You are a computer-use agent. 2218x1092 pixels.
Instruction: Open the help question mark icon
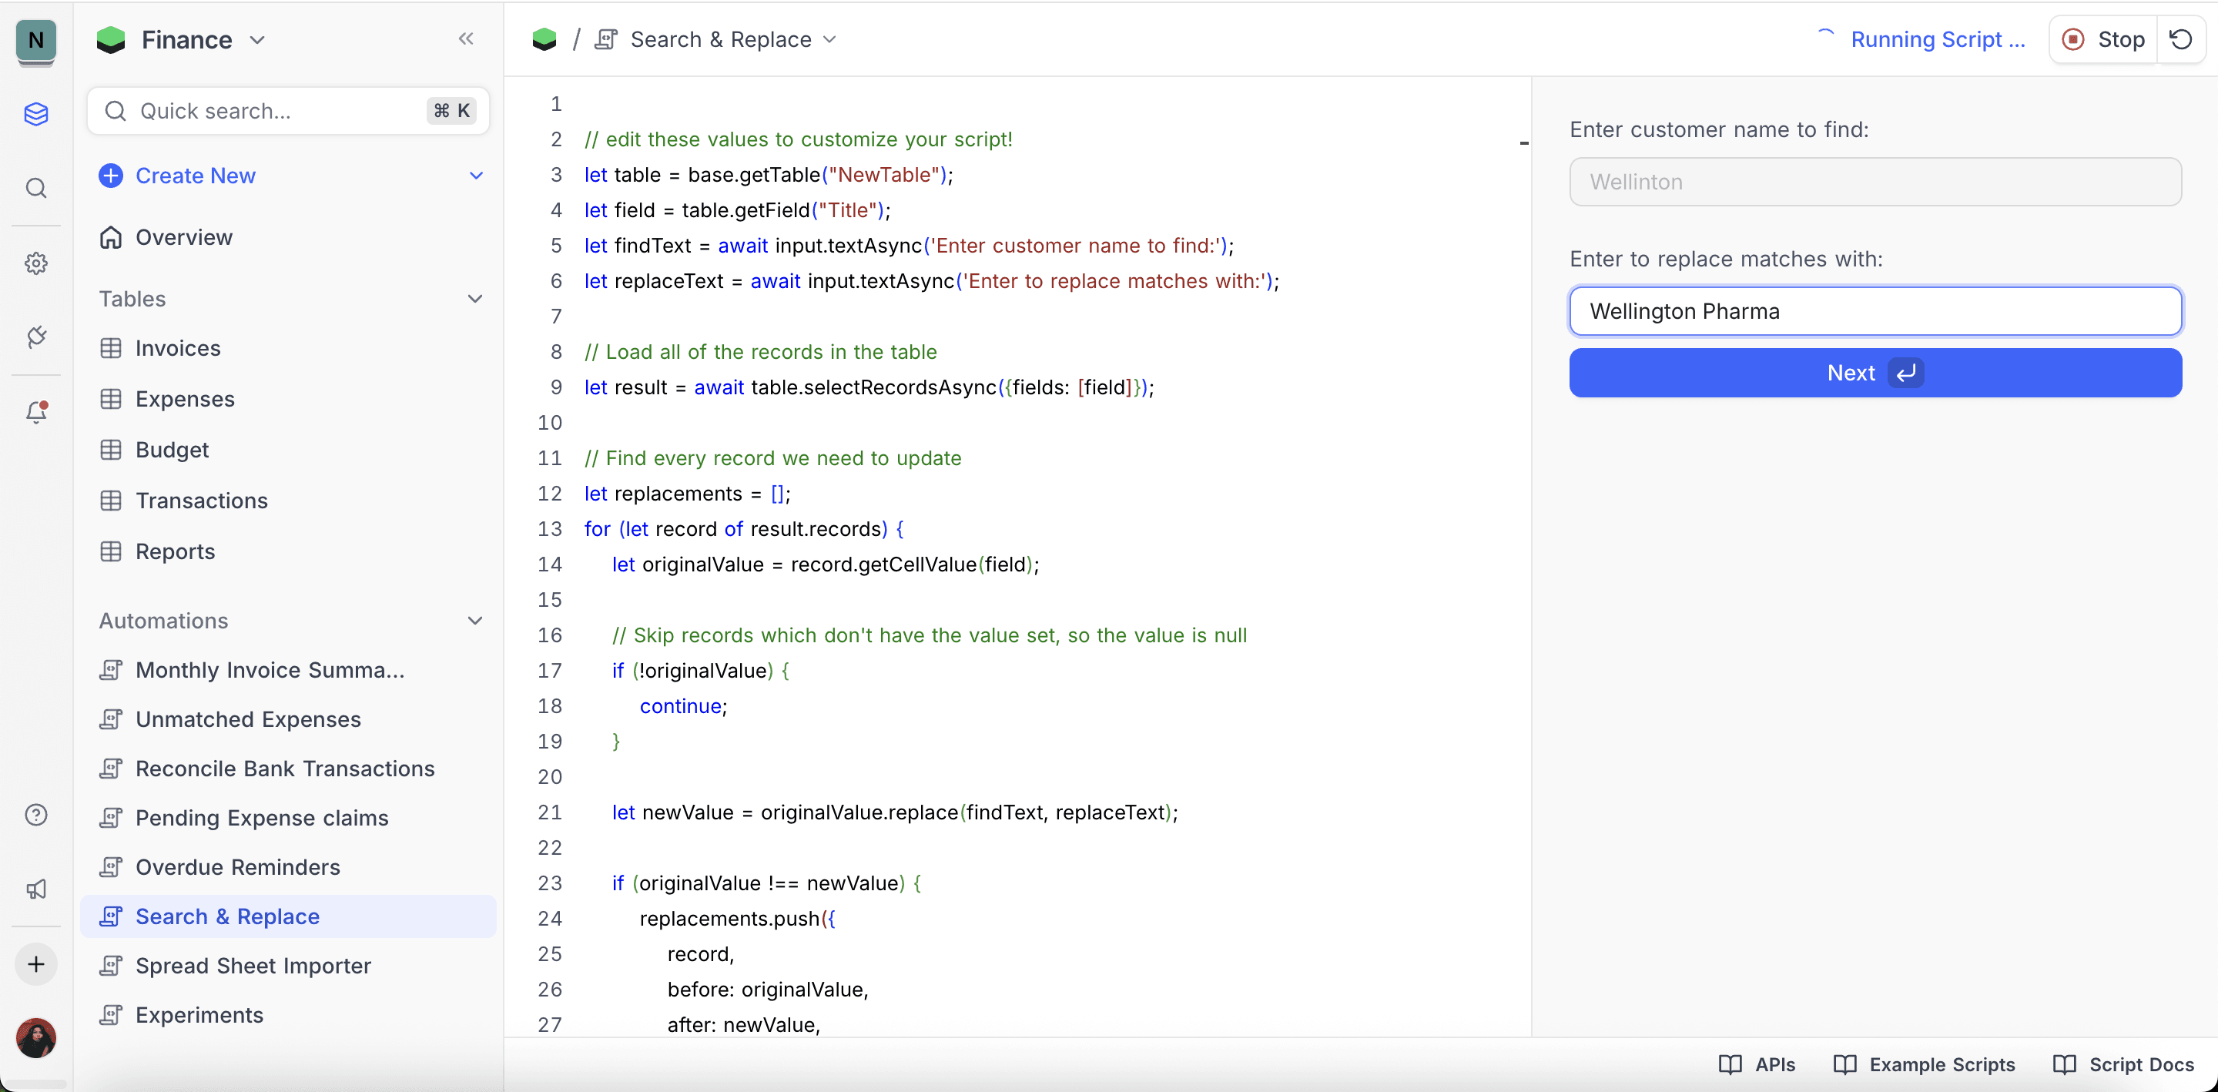click(x=36, y=815)
